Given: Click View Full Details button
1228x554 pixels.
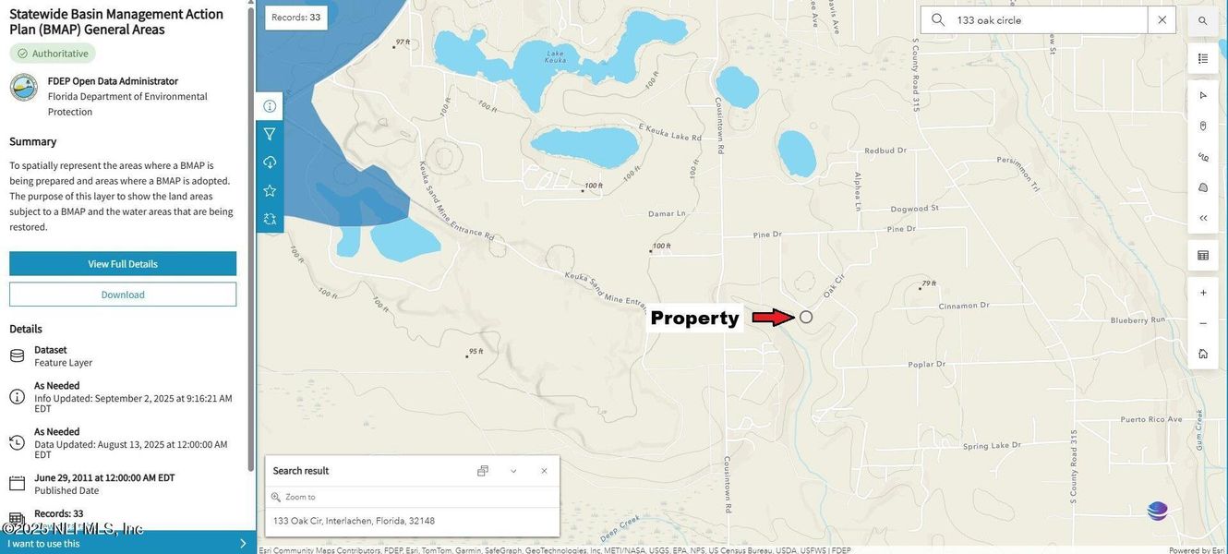Looking at the screenshot, I should pyautogui.click(x=123, y=263).
